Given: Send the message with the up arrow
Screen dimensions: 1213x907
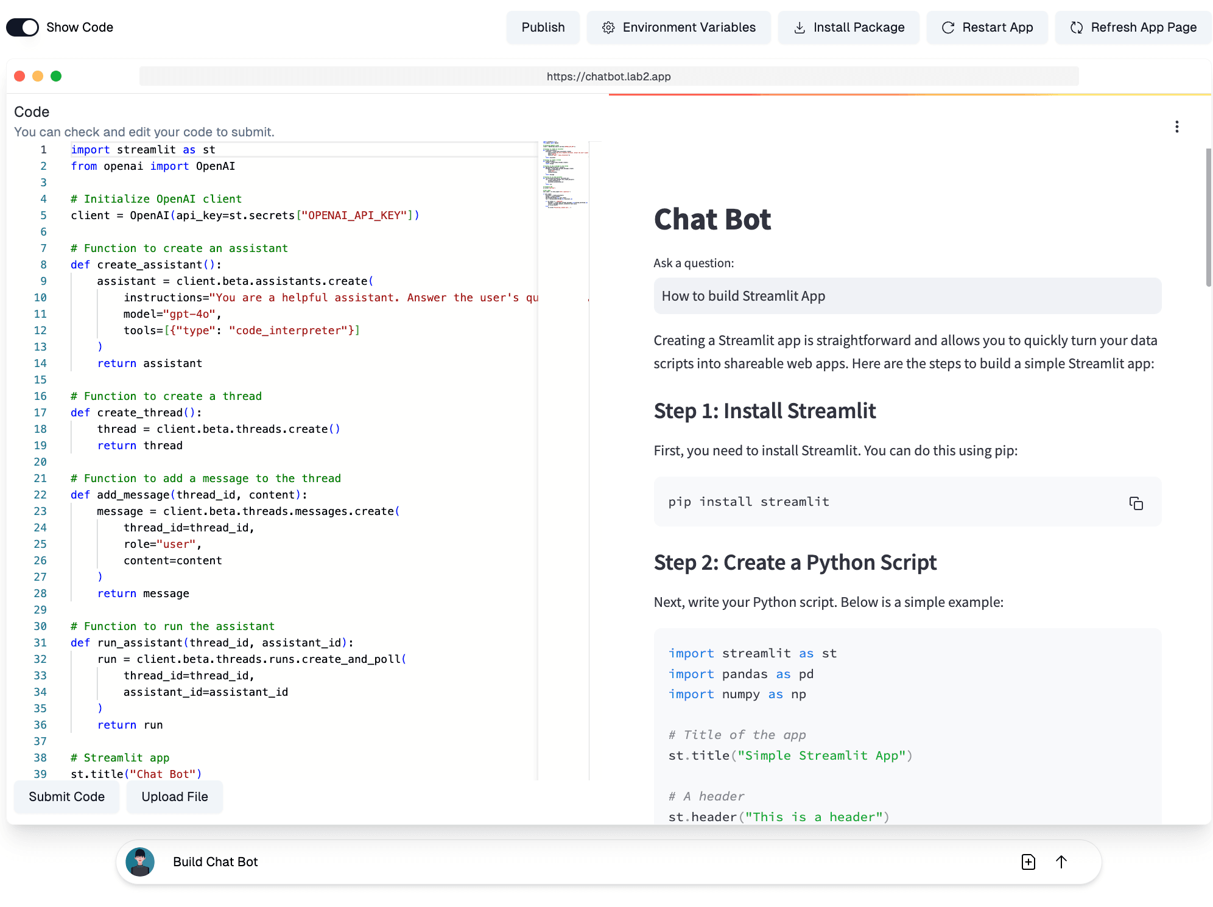Looking at the screenshot, I should click(1061, 862).
